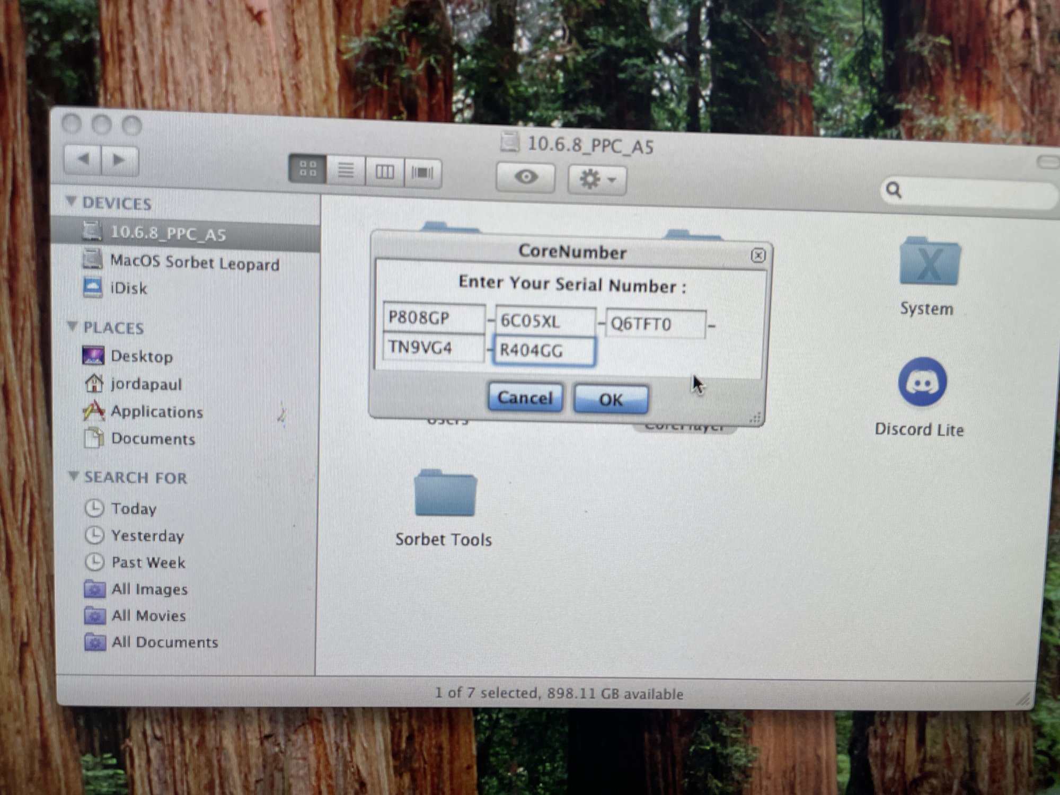Click the serial field containing P808GP
Screen dimensions: 1060x795
(x=433, y=318)
